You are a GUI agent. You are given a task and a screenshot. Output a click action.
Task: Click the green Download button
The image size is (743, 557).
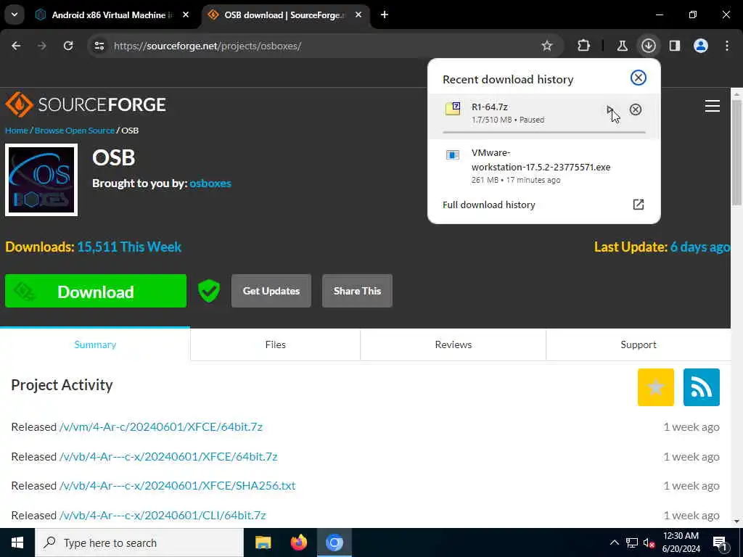click(96, 292)
